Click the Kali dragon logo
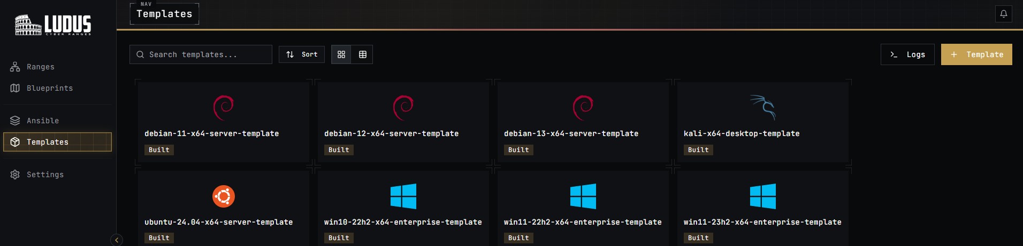This screenshot has width=1023, height=246. [763, 108]
